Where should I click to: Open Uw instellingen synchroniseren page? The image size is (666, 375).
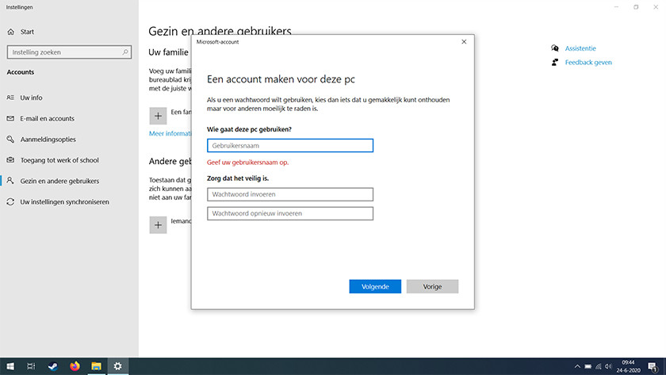pyautogui.click(x=64, y=201)
